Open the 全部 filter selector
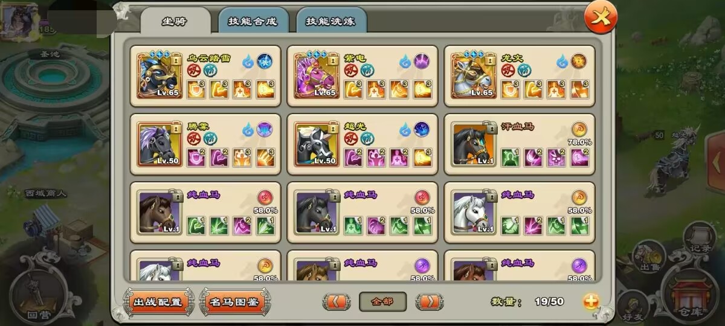This screenshot has height=326, width=725. point(383,301)
